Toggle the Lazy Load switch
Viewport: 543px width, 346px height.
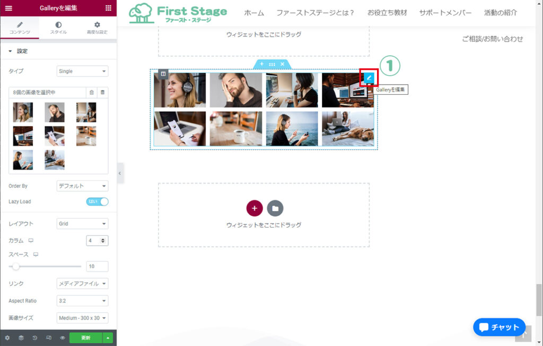tap(97, 202)
